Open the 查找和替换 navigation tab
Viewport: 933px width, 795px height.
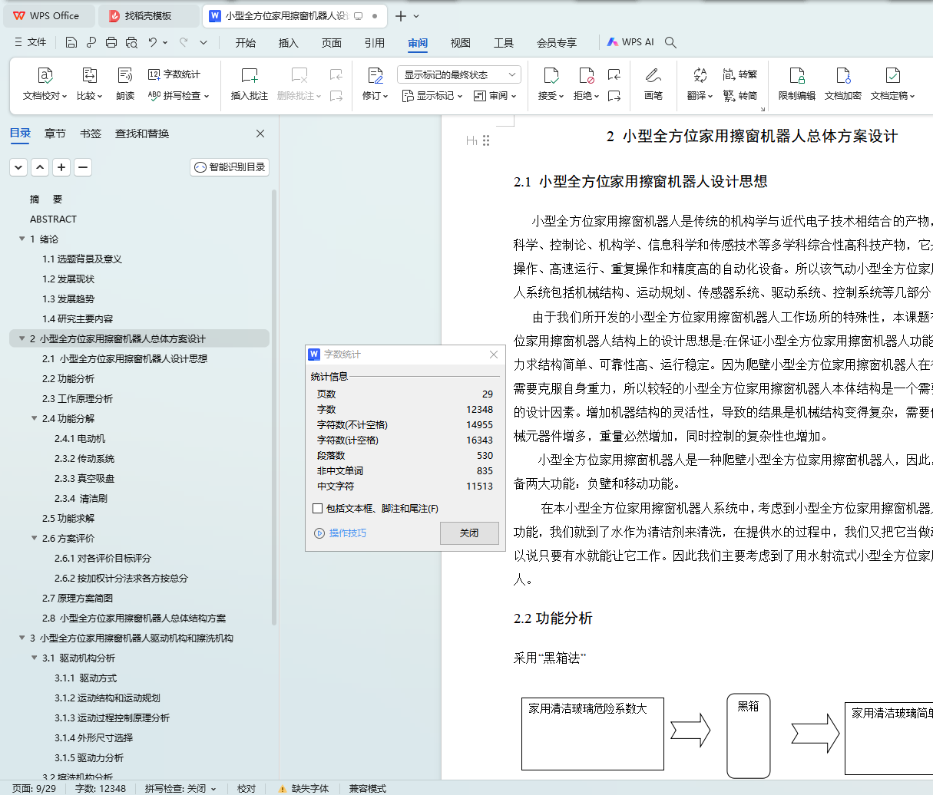(x=142, y=134)
